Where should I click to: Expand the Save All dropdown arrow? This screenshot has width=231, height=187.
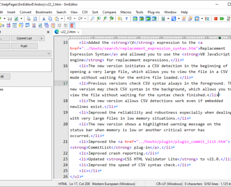[21, 19]
